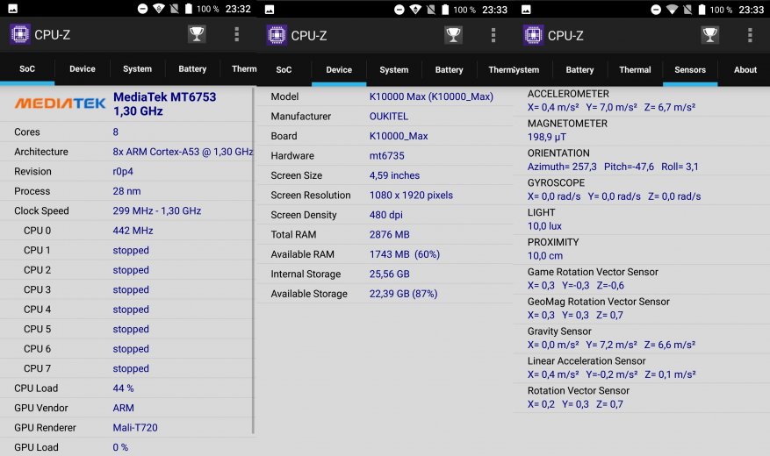Image resolution: width=770 pixels, height=456 pixels.
Task: Click the Architecture value '8x ARM Cortex-A53'
Action: (183, 152)
